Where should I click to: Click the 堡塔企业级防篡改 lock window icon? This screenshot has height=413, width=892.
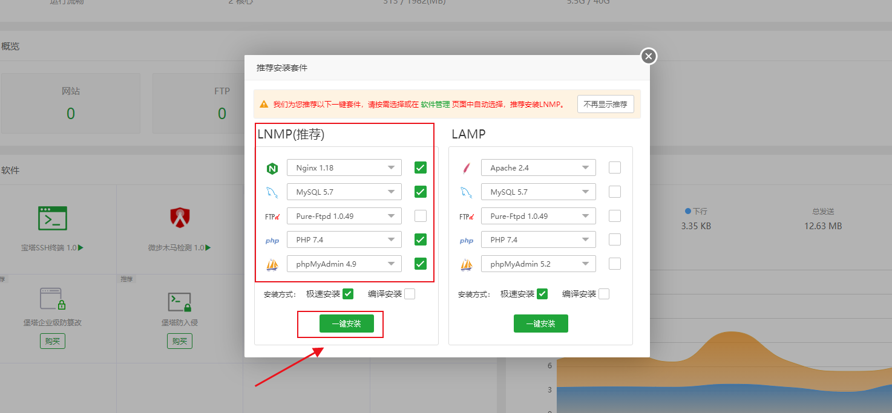click(x=53, y=299)
